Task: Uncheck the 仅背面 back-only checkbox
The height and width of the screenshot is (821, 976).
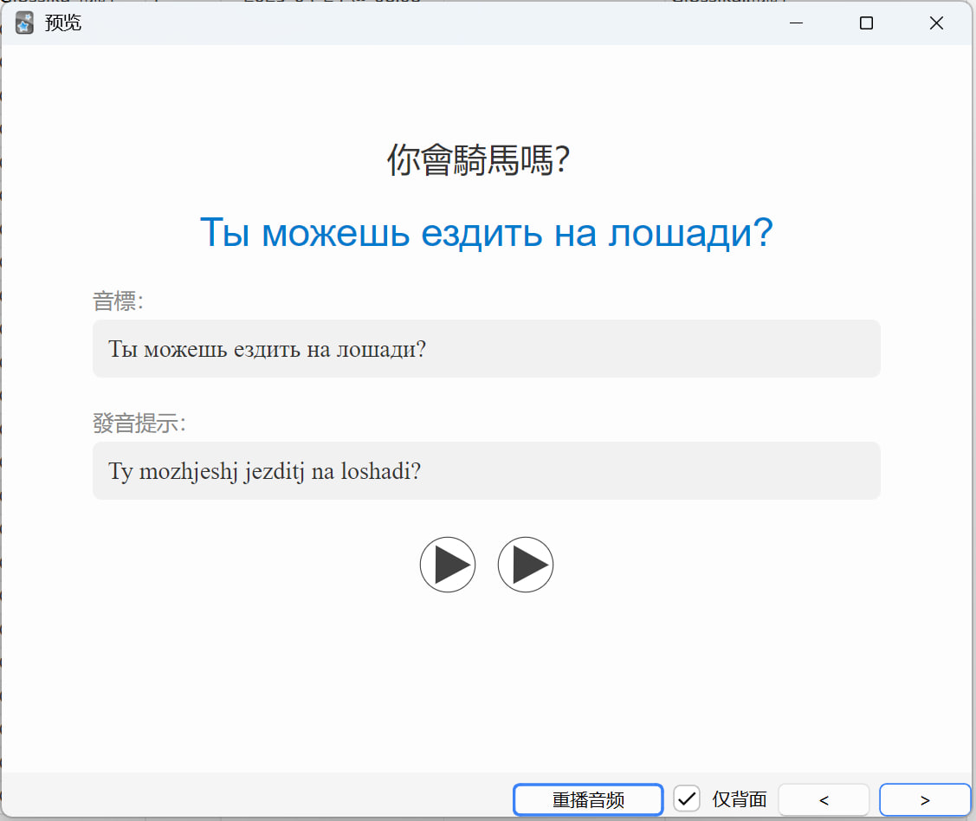Action: click(687, 798)
